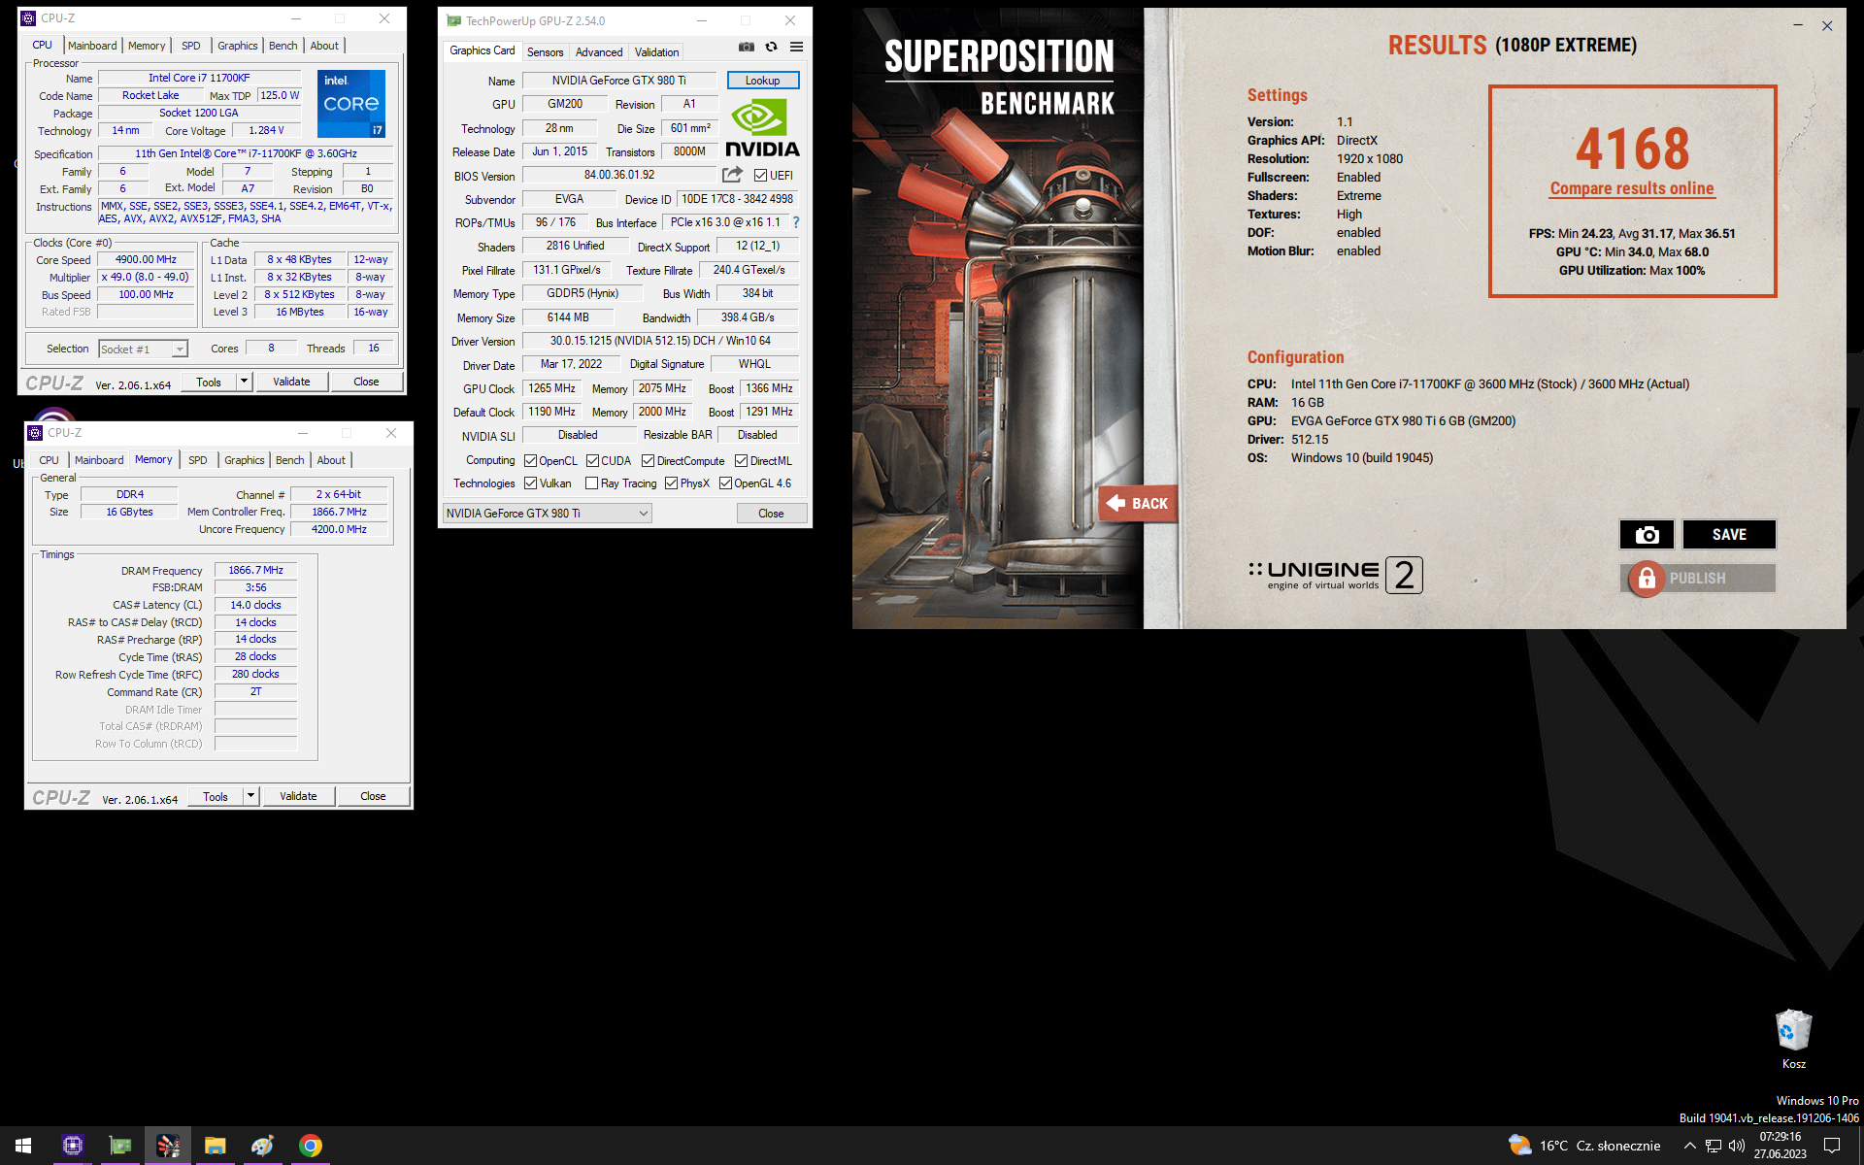This screenshot has width=1864, height=1165.
Task: Switch to Graphics tab in lower CPU-Z
Action: click(x=245, y=460)
